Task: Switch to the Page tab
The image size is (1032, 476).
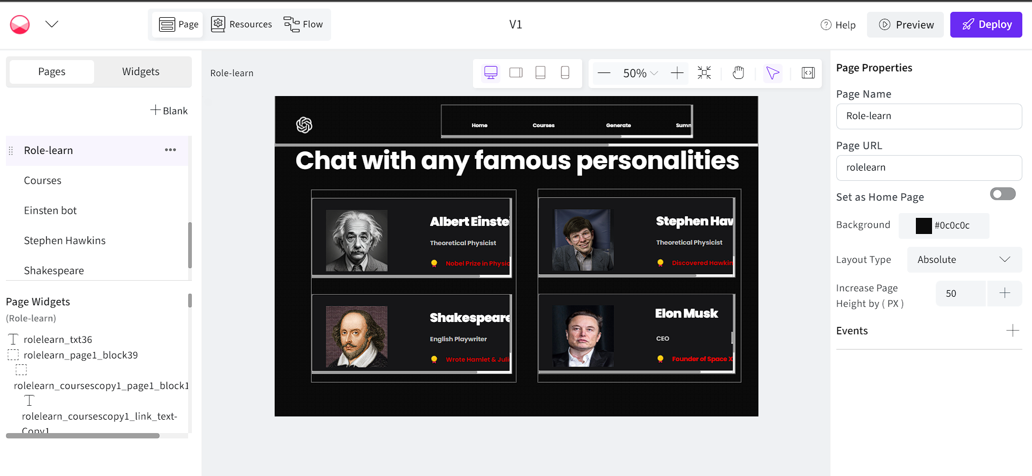Action: [178, 24]
